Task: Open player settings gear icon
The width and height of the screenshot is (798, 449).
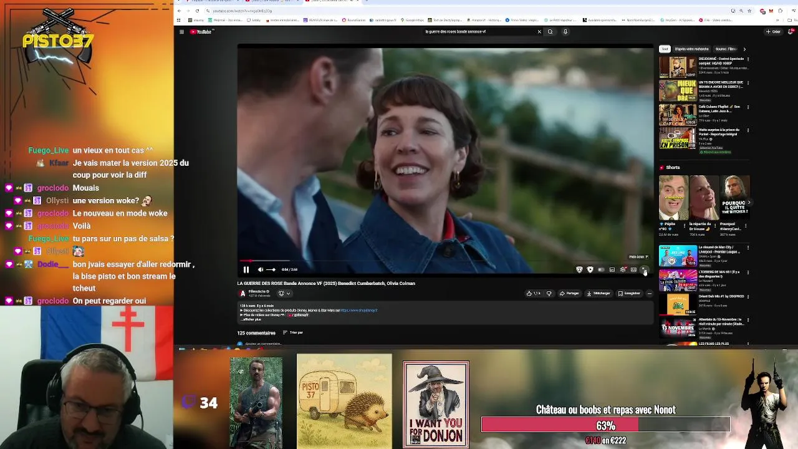Action: 623,269
